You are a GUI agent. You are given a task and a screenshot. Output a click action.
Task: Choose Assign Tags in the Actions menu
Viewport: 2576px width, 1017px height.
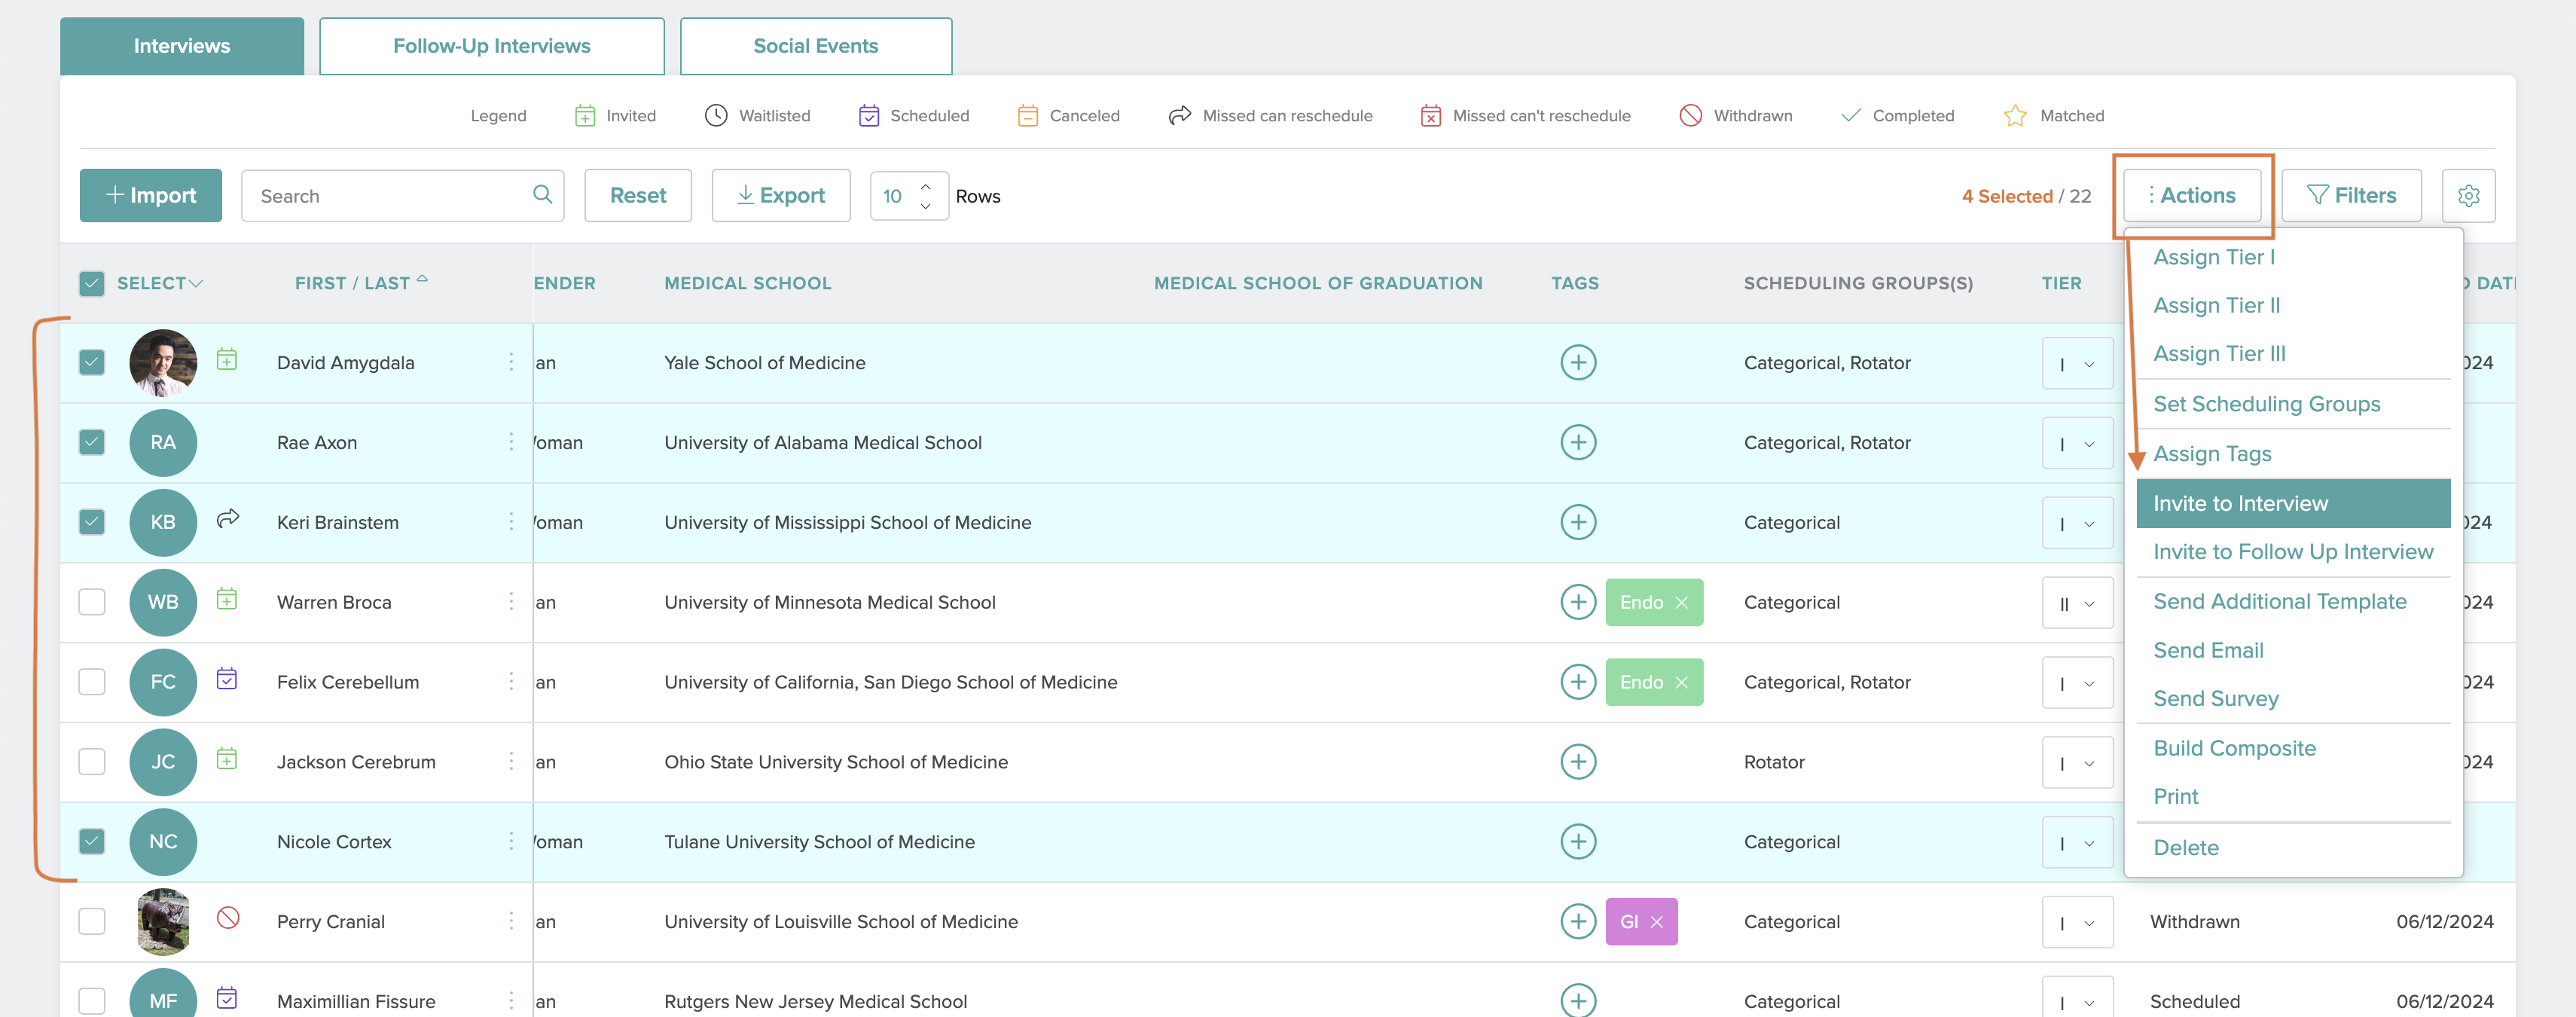[x=2212, y=454]
